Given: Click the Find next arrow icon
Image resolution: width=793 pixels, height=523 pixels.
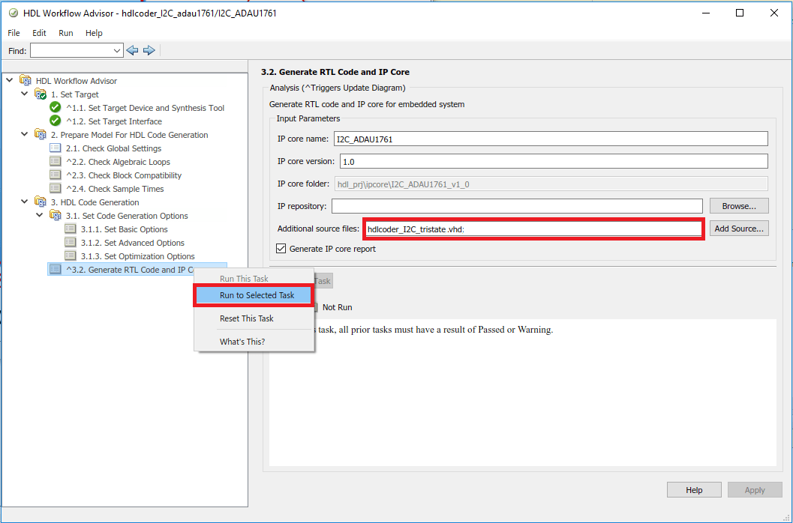Looking at the screenshot, I should (149, 50).
